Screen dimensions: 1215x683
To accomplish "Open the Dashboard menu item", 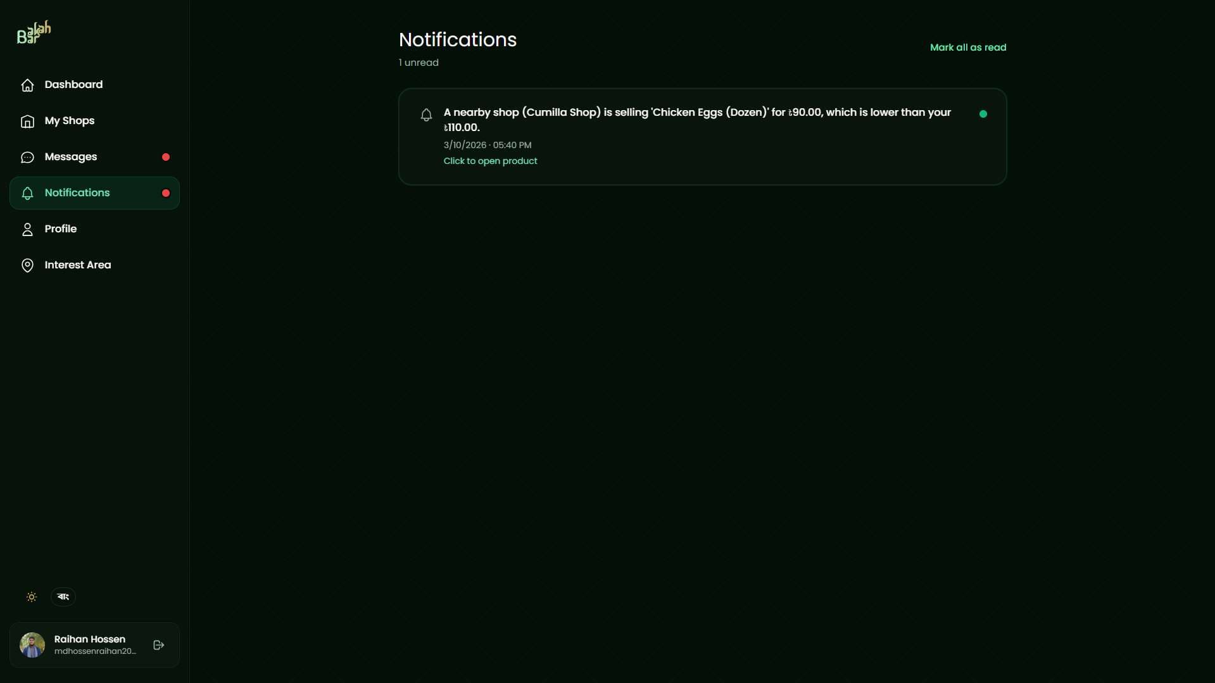I will (73, 85).
